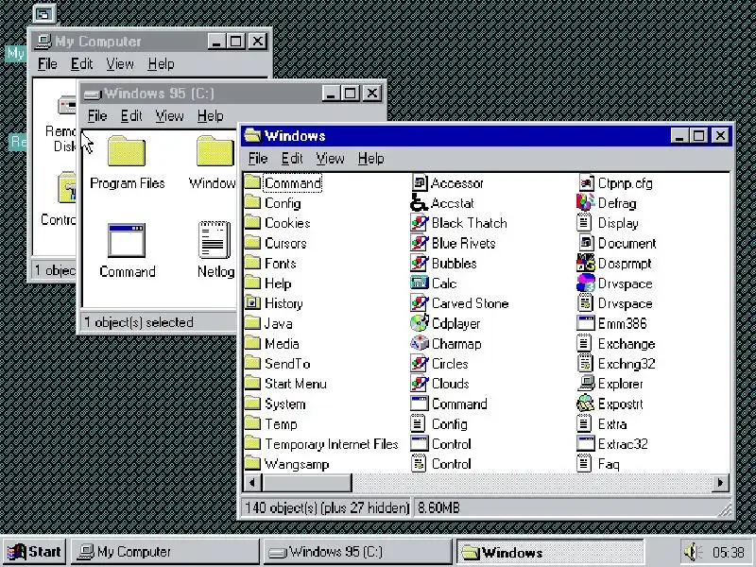Select the Bubbles bitmap icon
Viewport: 756px width, 567px height.
pos(419,264)
